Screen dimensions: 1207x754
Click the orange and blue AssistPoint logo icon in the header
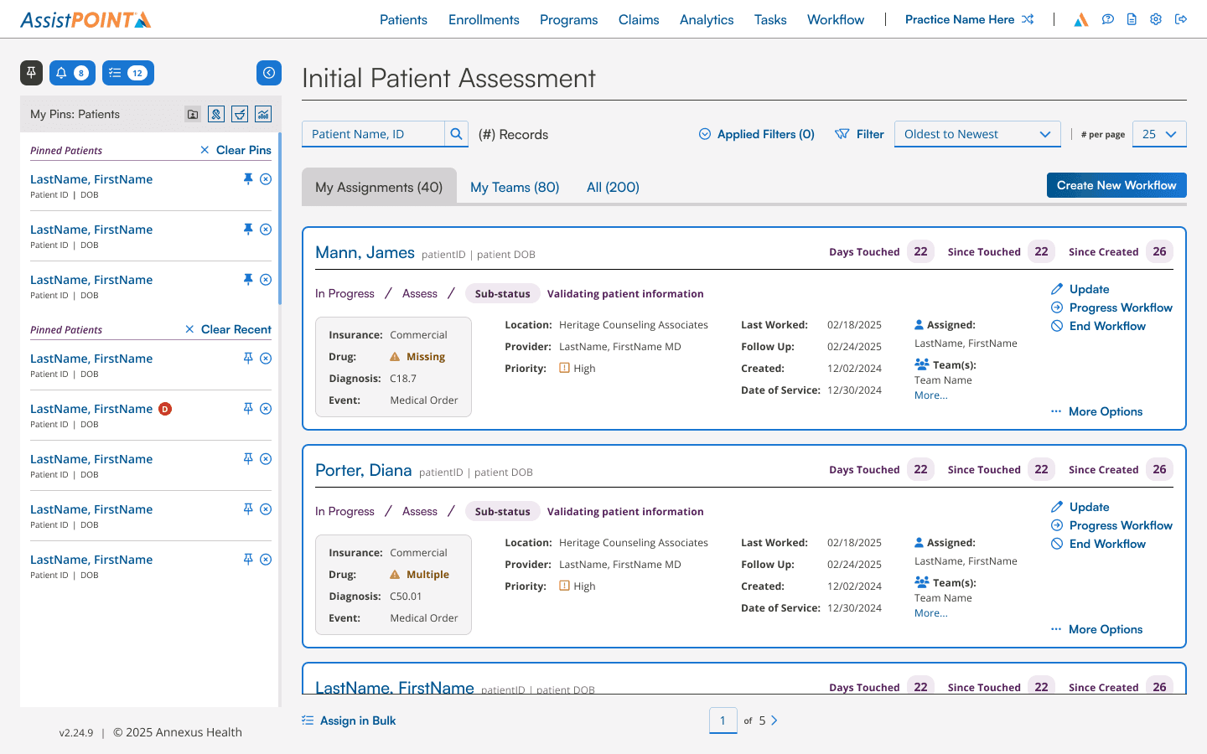[1081, 19]
